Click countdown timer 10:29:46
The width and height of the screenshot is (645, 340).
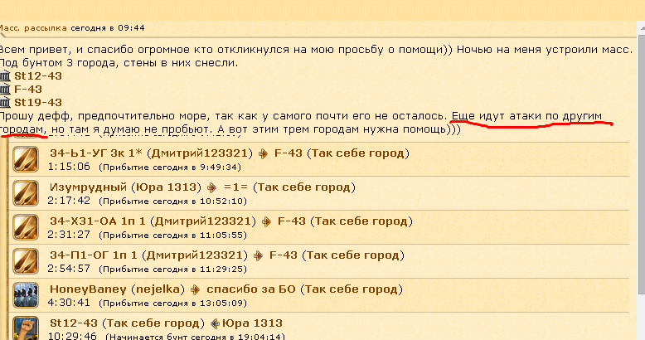coord(72,336)
